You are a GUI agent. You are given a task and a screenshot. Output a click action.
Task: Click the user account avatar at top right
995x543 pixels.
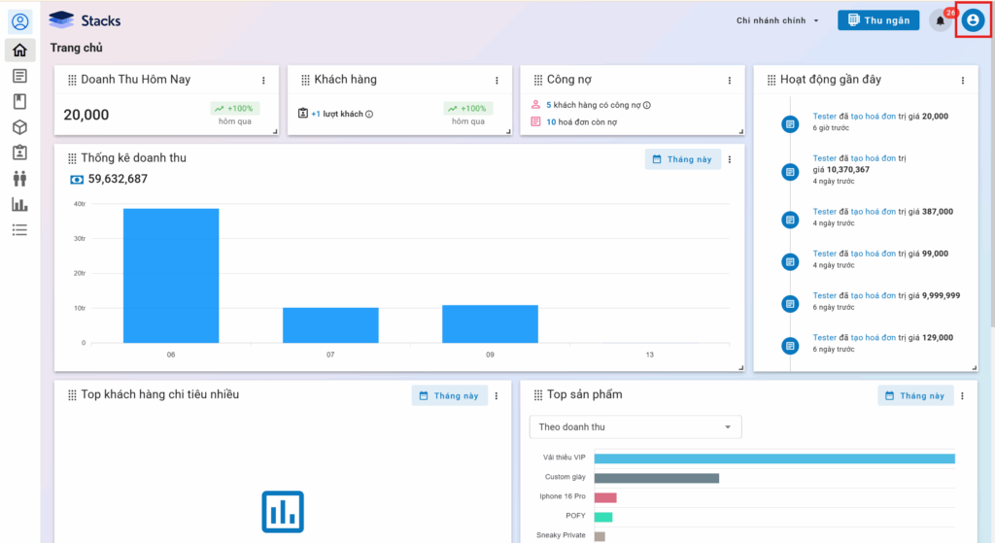pos(973,20)
